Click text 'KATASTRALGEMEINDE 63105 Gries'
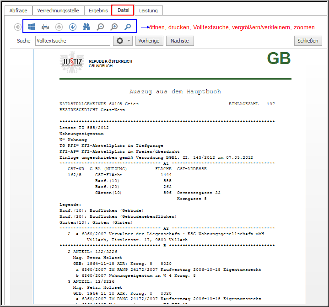 pyautogui.click(x=99, y=104)
